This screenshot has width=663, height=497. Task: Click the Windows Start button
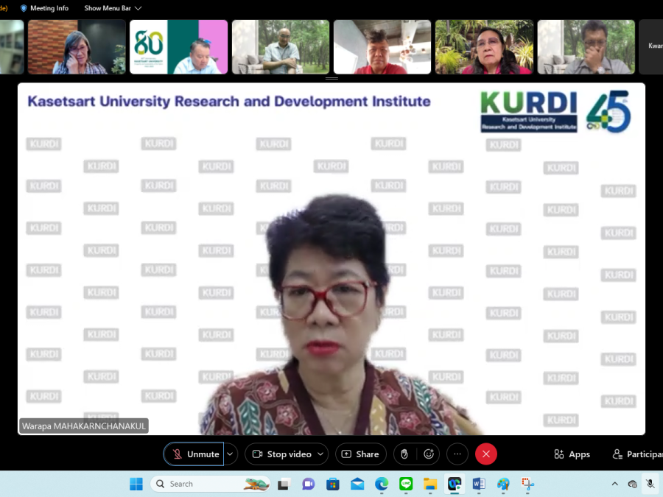[136, 484]
